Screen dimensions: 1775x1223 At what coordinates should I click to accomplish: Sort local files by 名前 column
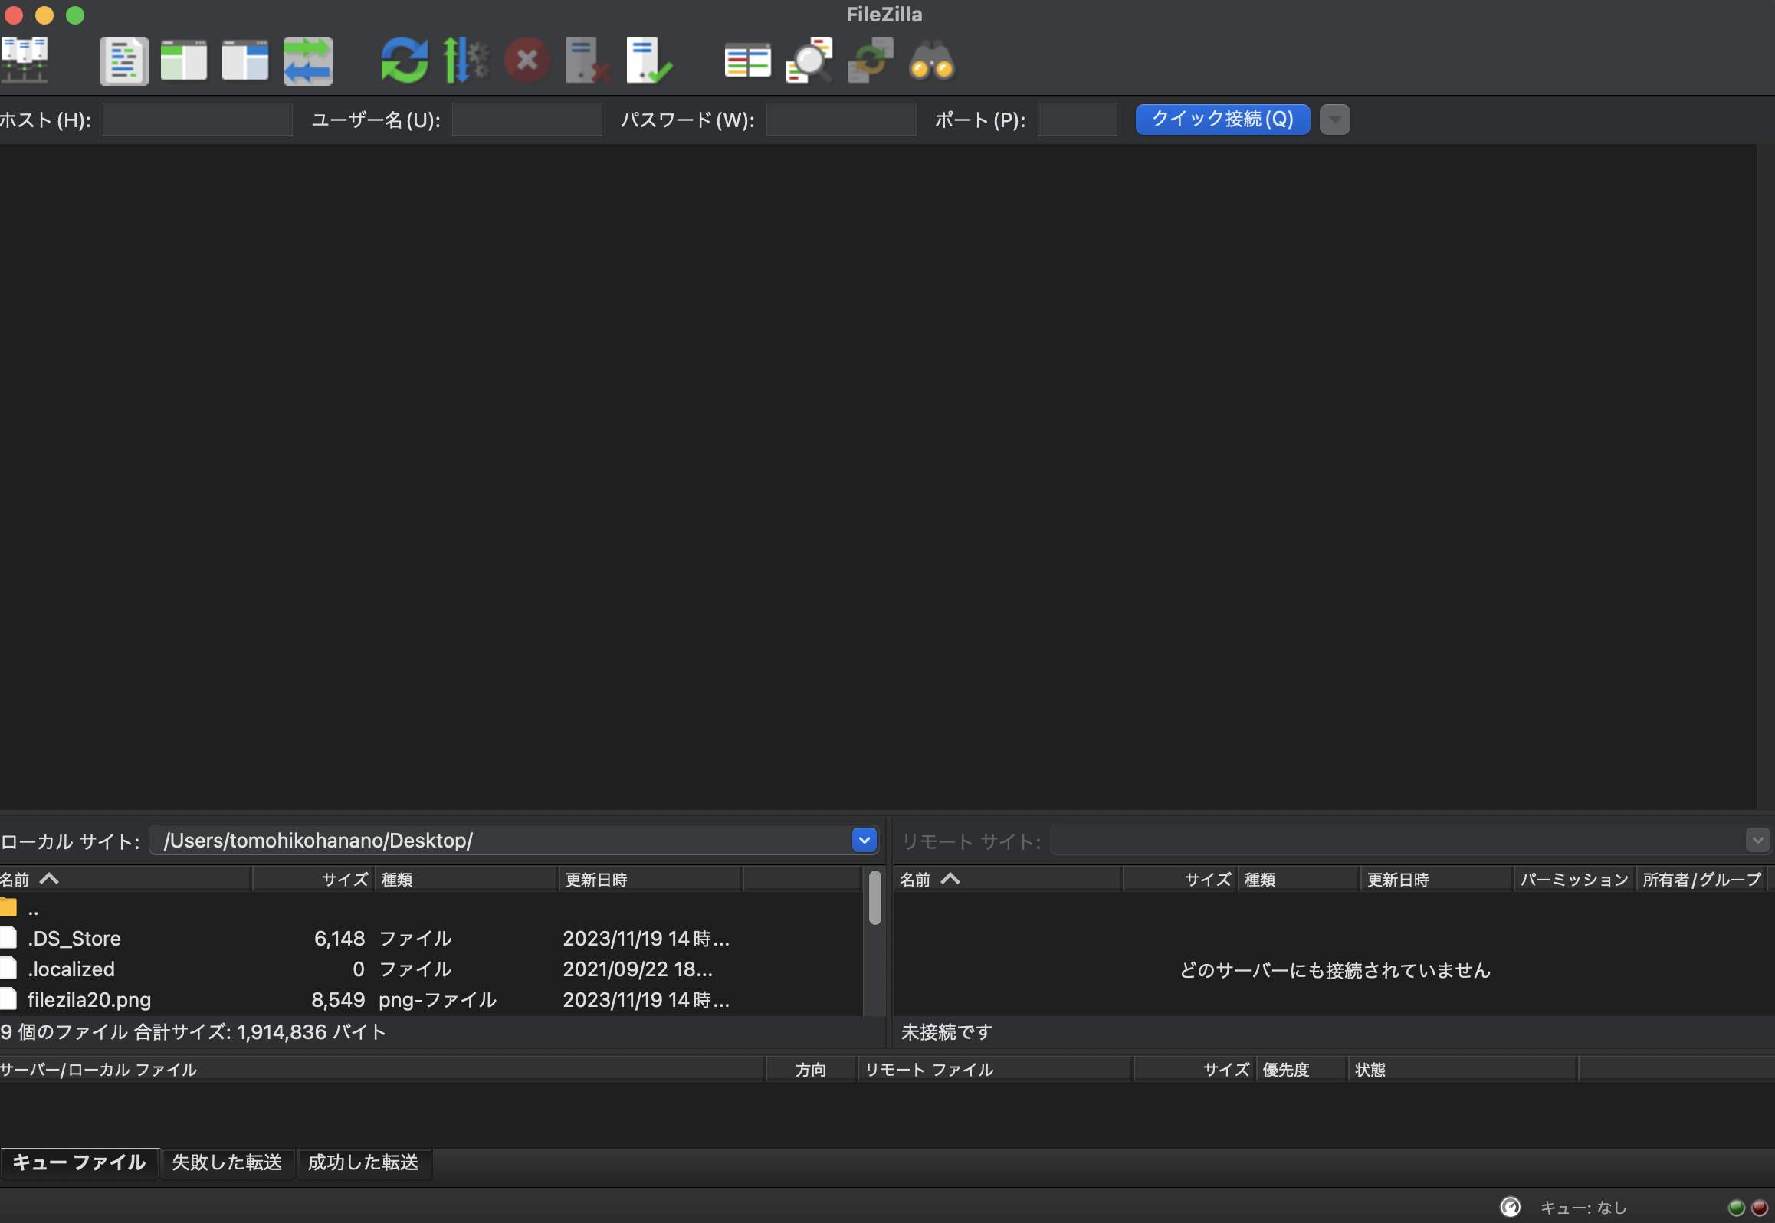click(126, 879)
